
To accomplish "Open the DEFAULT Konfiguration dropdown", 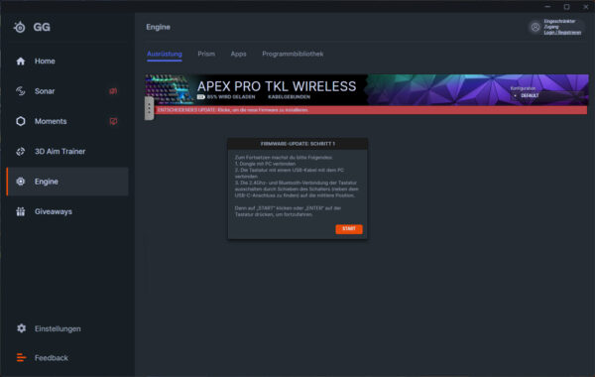I will pos(546,95).
